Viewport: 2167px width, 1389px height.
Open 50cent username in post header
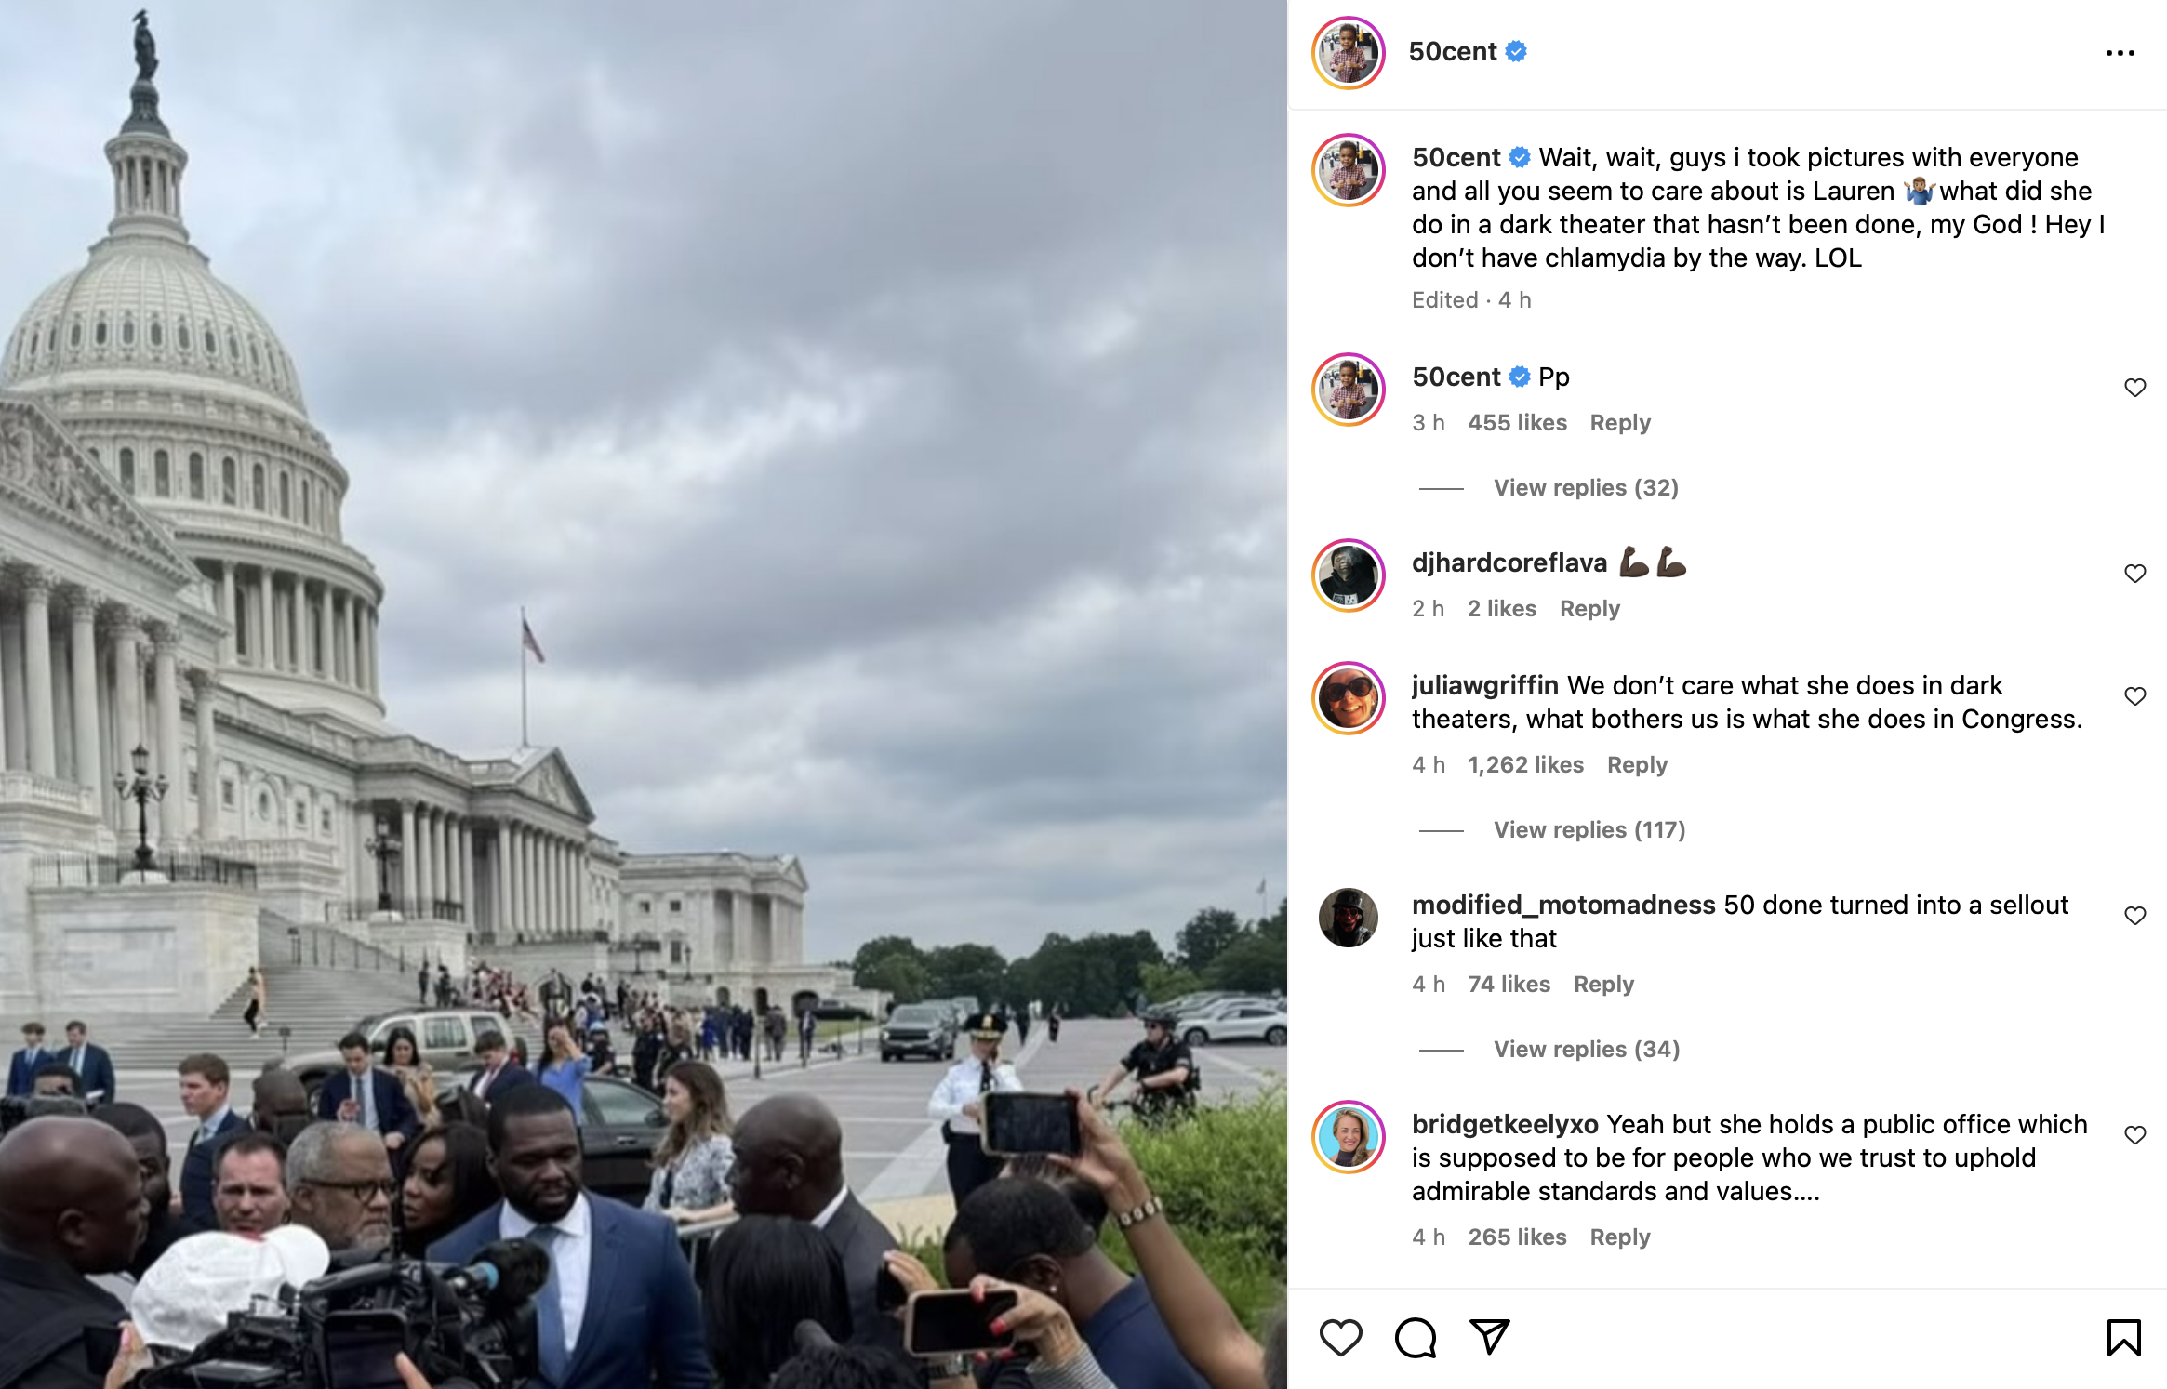tap(1453, 51)
